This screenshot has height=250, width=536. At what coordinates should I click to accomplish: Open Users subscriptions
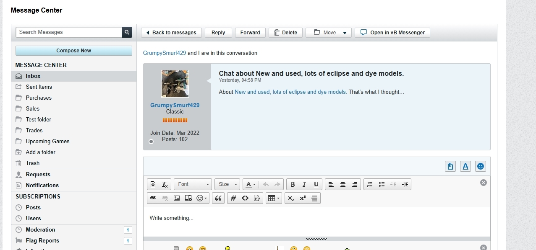coord(74,218)
